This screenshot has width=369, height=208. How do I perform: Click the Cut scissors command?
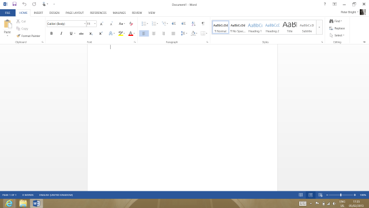pos(21,21)
